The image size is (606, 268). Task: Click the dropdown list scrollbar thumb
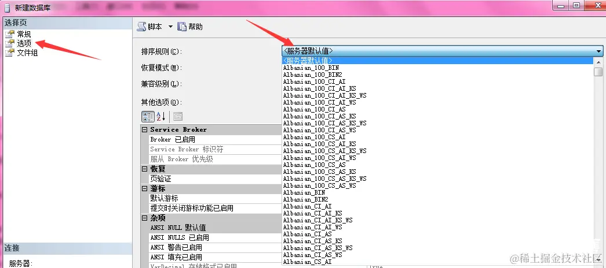598,72
